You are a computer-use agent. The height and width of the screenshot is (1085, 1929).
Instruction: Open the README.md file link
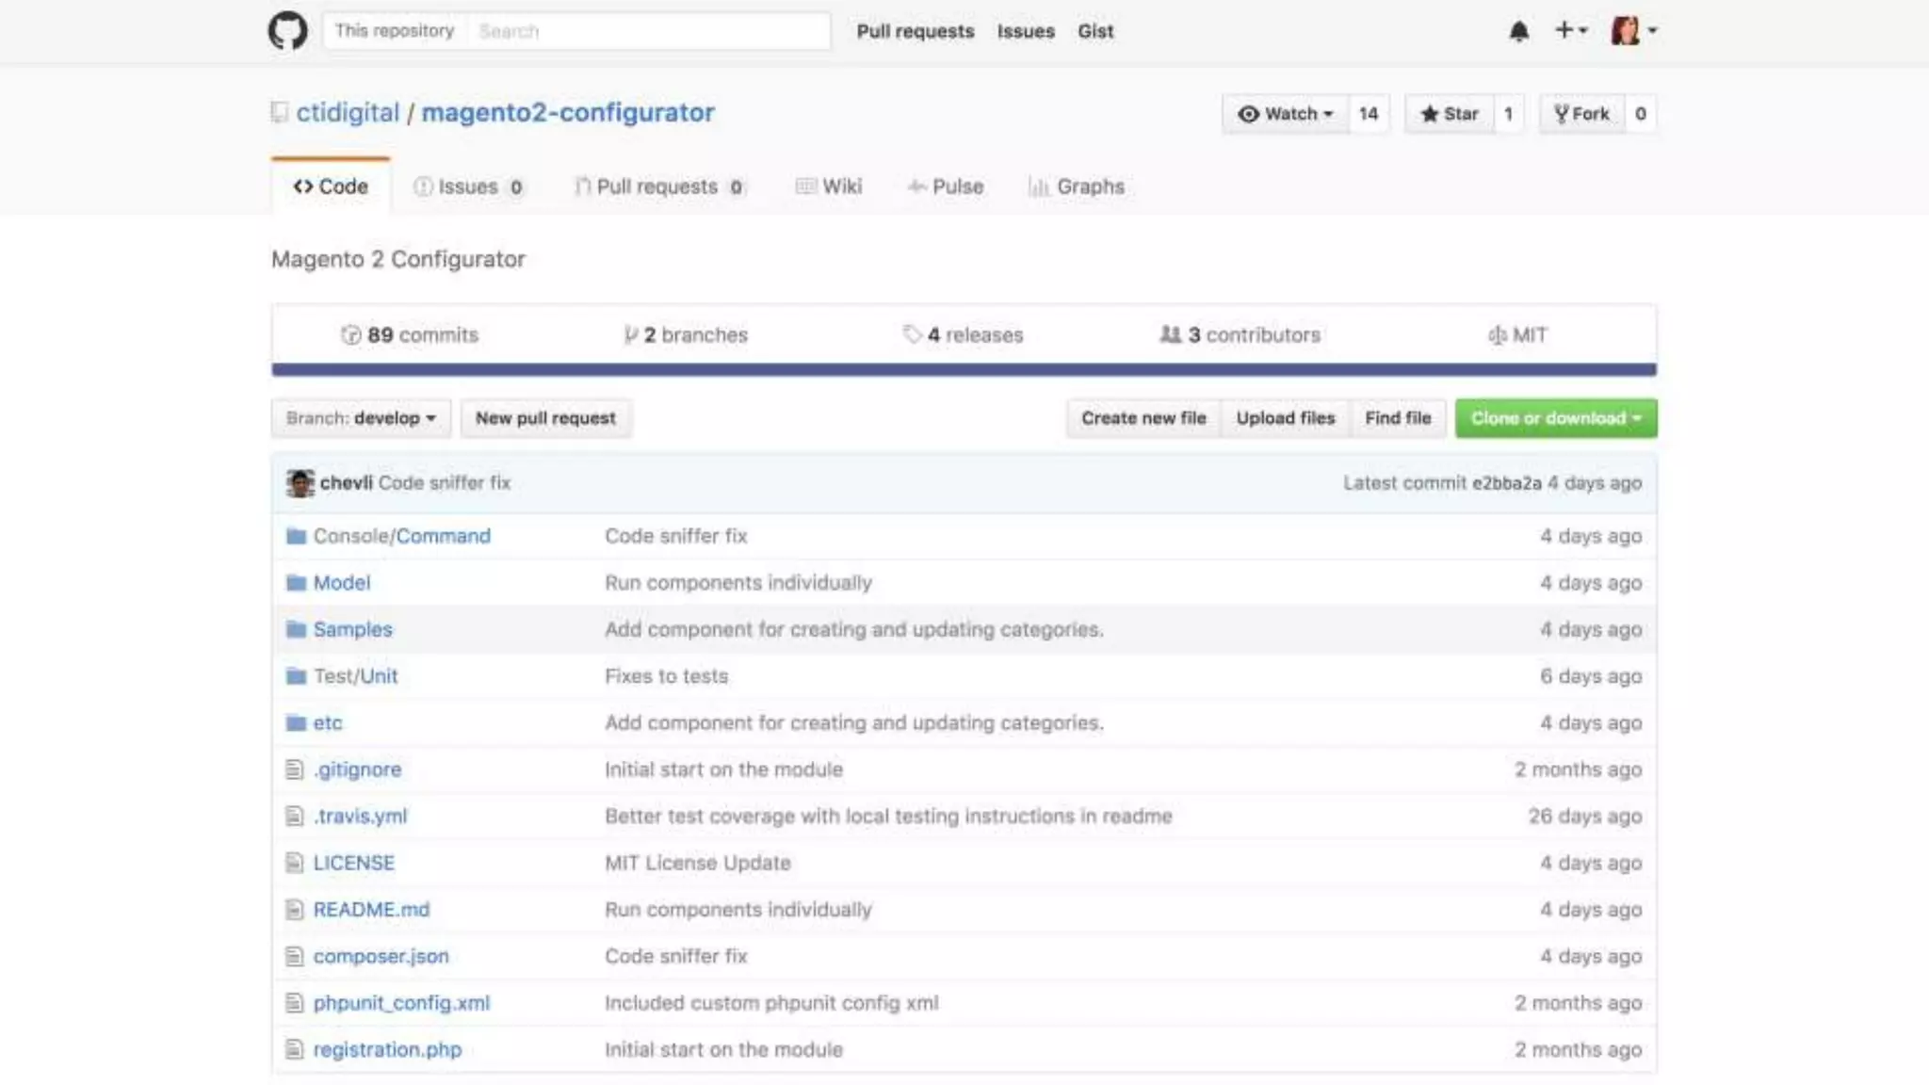(x=371, y=910)
